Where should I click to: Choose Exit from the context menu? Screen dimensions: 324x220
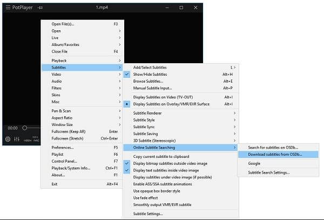coord(83,184)
